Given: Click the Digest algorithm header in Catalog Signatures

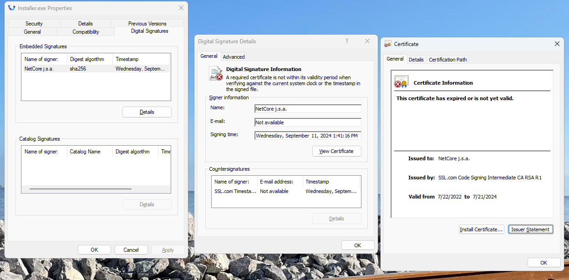Looking at the screenshot, I should tap(135, 152).
